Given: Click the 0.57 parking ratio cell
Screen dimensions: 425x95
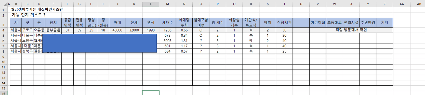Looking at the screenshot, I should click(184, 51).
